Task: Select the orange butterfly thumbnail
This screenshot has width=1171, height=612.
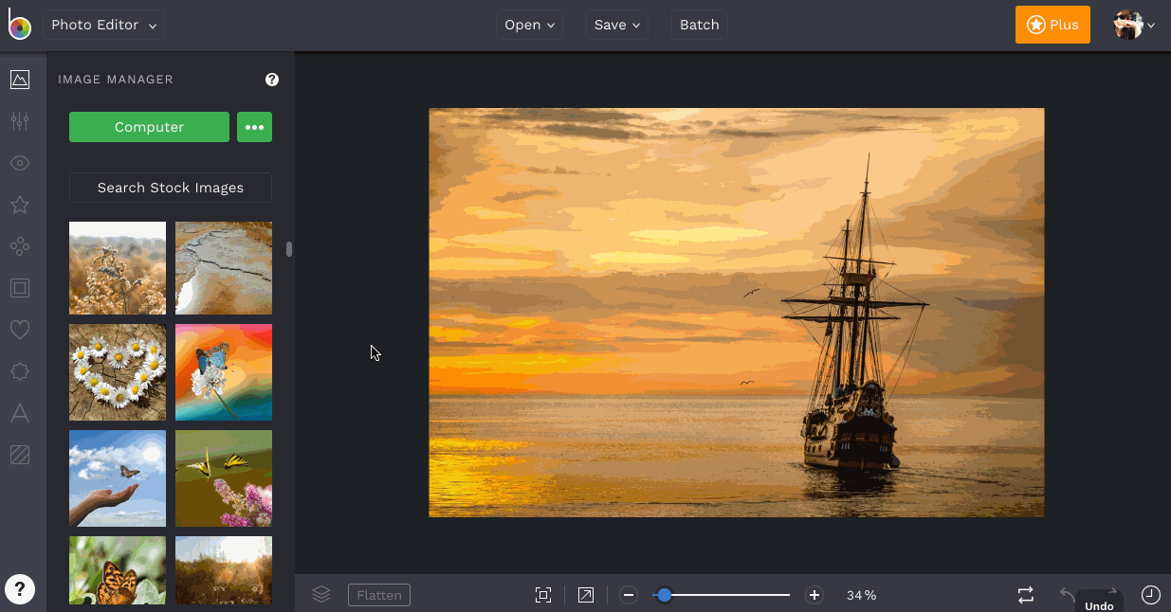Action: pos(118,570)
